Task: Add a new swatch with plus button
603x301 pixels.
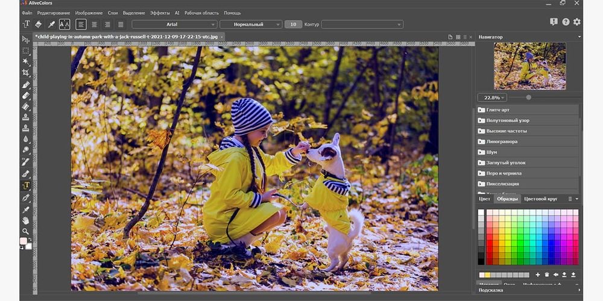Action: pos(538,275)
